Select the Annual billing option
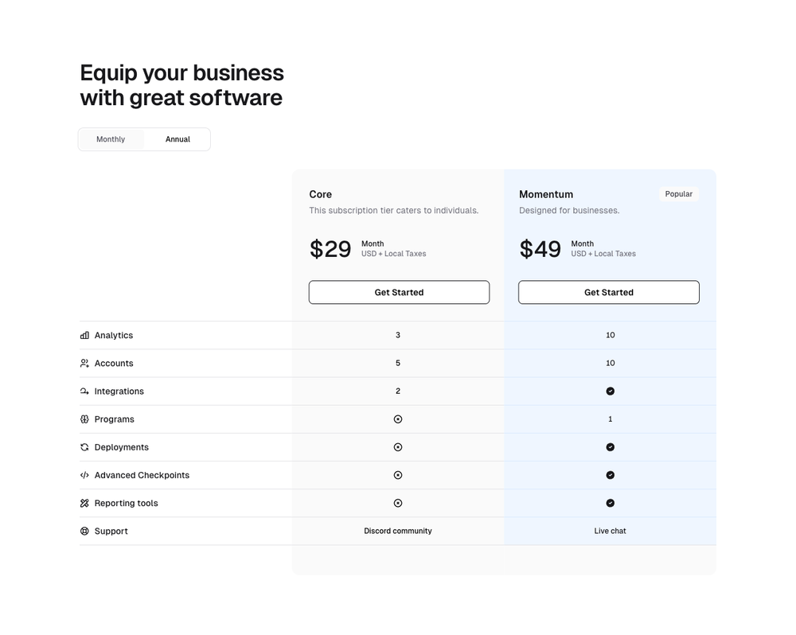 pyautogui.click(x=178, y=139)
